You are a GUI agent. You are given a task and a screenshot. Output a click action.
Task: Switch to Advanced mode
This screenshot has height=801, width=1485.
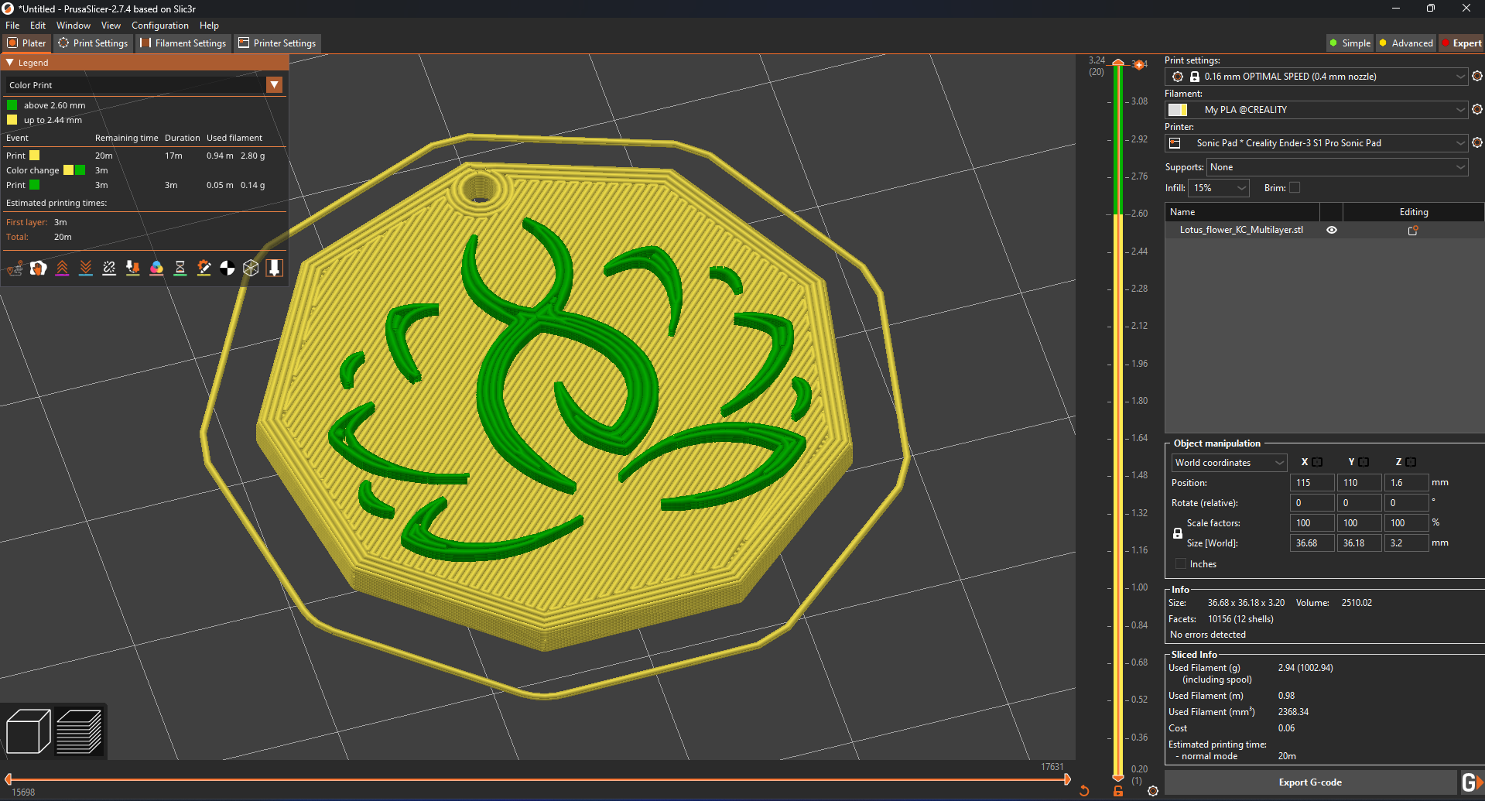pyautogui.click(x=1406, y=43)
